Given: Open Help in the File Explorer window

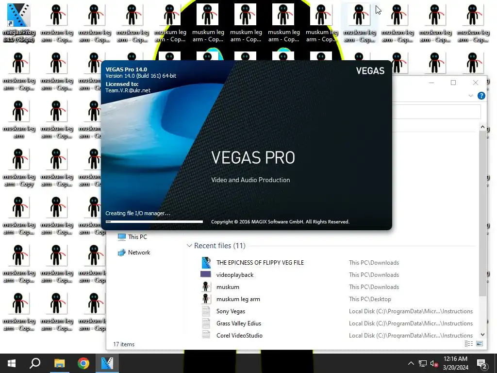Looking at the screenshot, I should pos(481,96).
